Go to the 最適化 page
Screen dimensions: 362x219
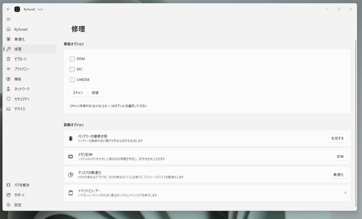(x=30, y=39)
